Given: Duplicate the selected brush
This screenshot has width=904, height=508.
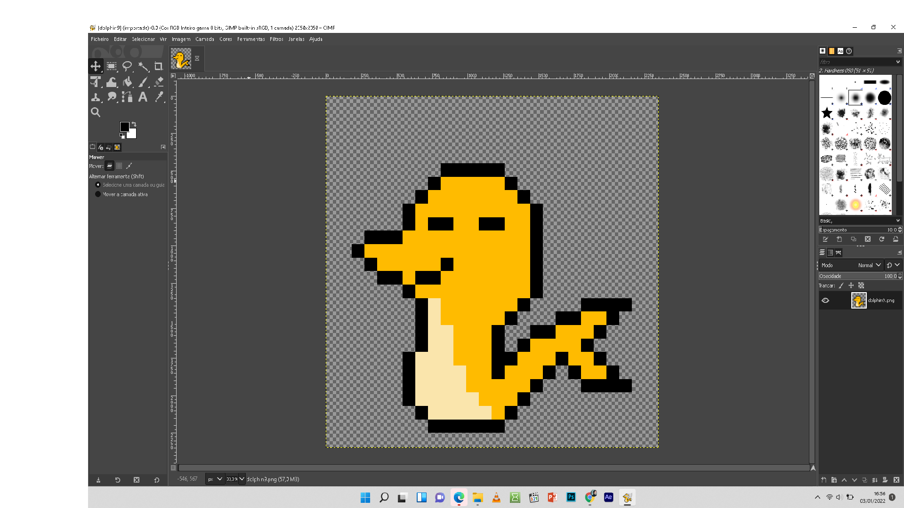Looking at the screenshot, I should (x=854, y=239).
